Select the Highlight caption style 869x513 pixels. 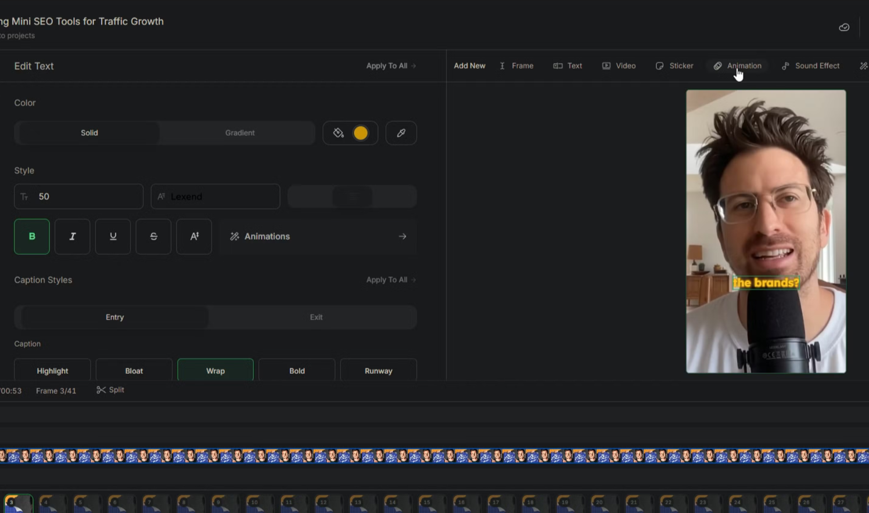click(x=52, y=370)
